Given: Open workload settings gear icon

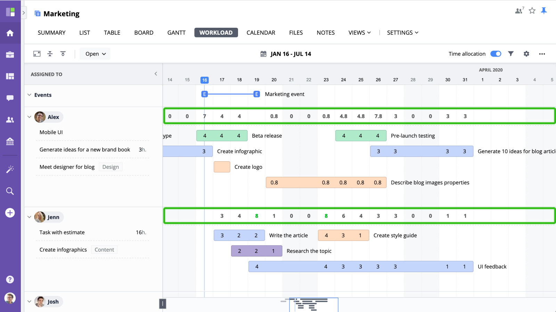Looking at the screenshot, I should click(x=526, y=54).
